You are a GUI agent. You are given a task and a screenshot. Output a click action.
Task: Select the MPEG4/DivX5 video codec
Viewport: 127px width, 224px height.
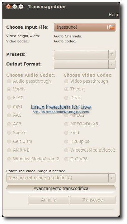[66, 124]
